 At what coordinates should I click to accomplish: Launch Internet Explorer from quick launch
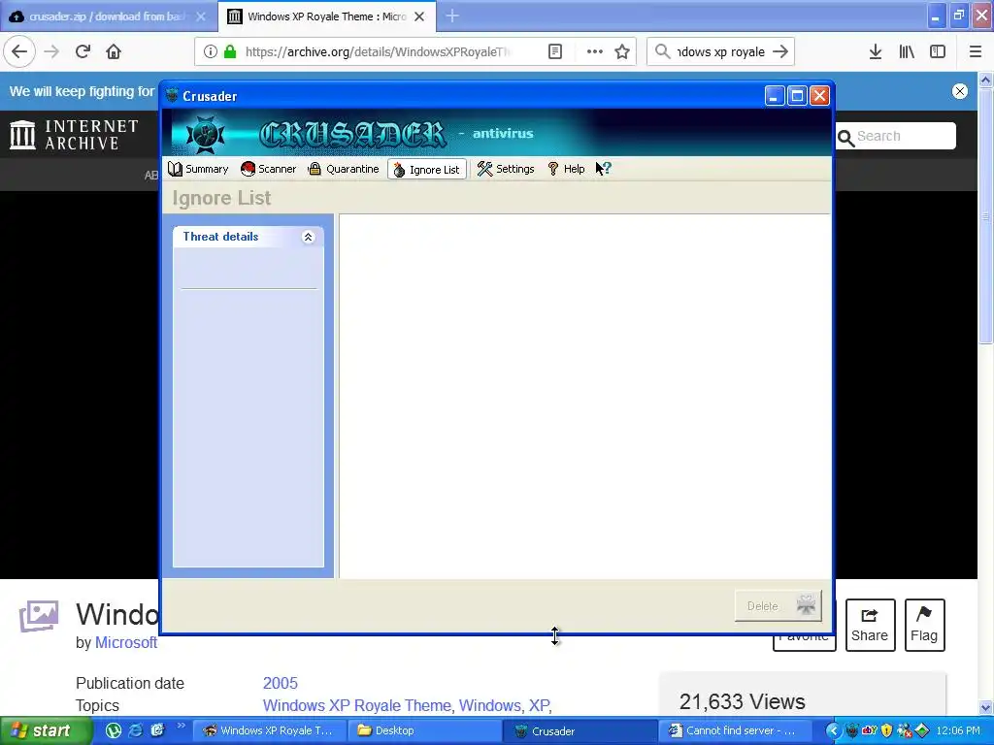(136, 730)
